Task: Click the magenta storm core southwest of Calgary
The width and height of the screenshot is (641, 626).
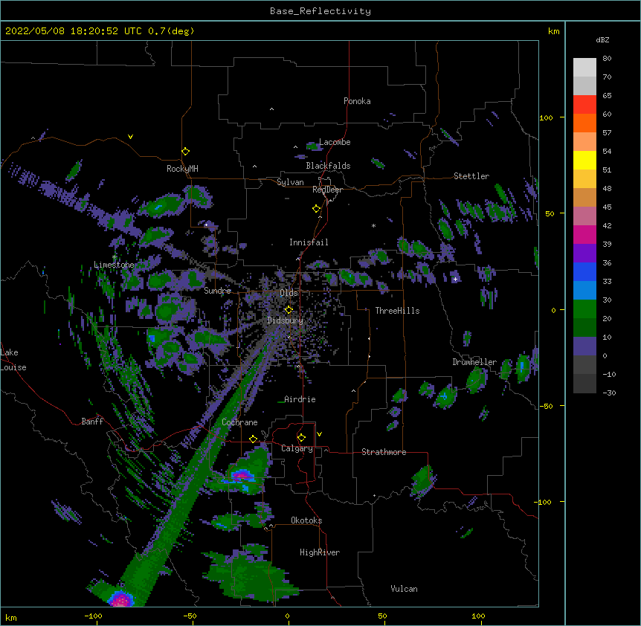Action: (242, 475)
